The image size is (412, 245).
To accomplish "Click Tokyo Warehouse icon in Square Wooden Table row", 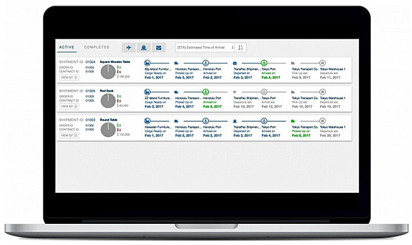I will point(323,63).
